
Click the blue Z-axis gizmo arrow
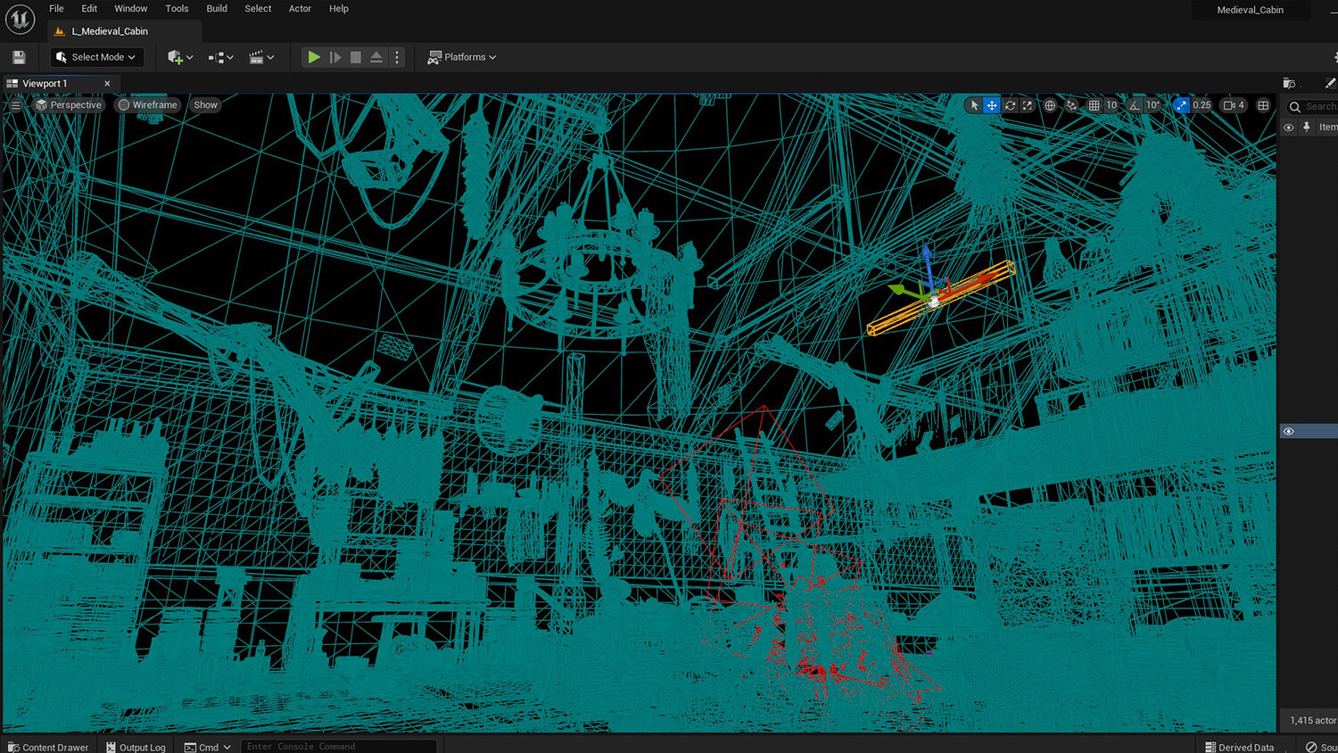tap(928, 264)
